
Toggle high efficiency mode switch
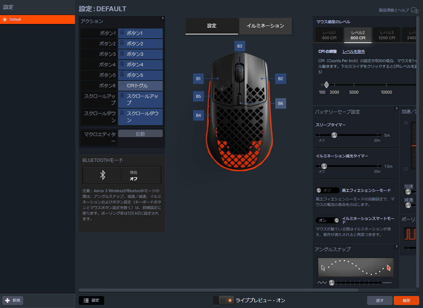coord(327,190)
